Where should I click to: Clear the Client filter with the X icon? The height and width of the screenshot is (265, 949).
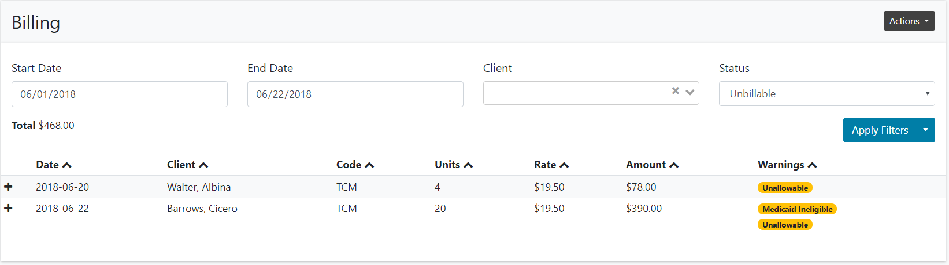(x=675, y=91)
